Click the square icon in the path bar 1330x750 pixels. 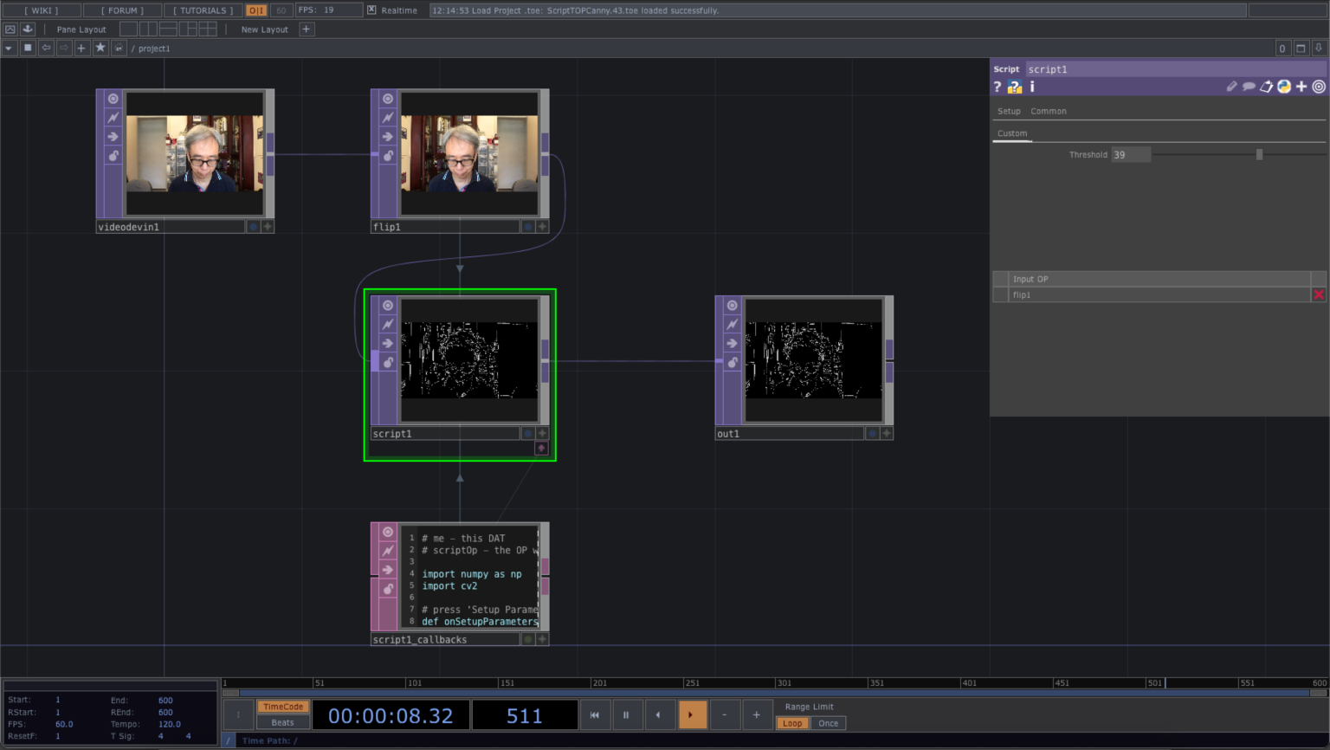(28, 48)
